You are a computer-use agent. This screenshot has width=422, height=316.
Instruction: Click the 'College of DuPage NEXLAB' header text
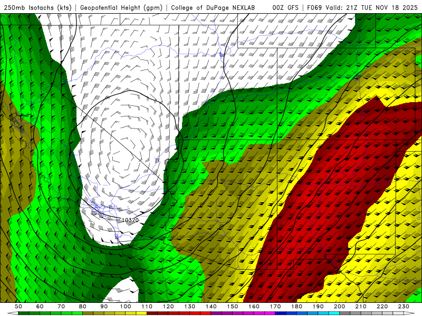(x=213, y=7)
